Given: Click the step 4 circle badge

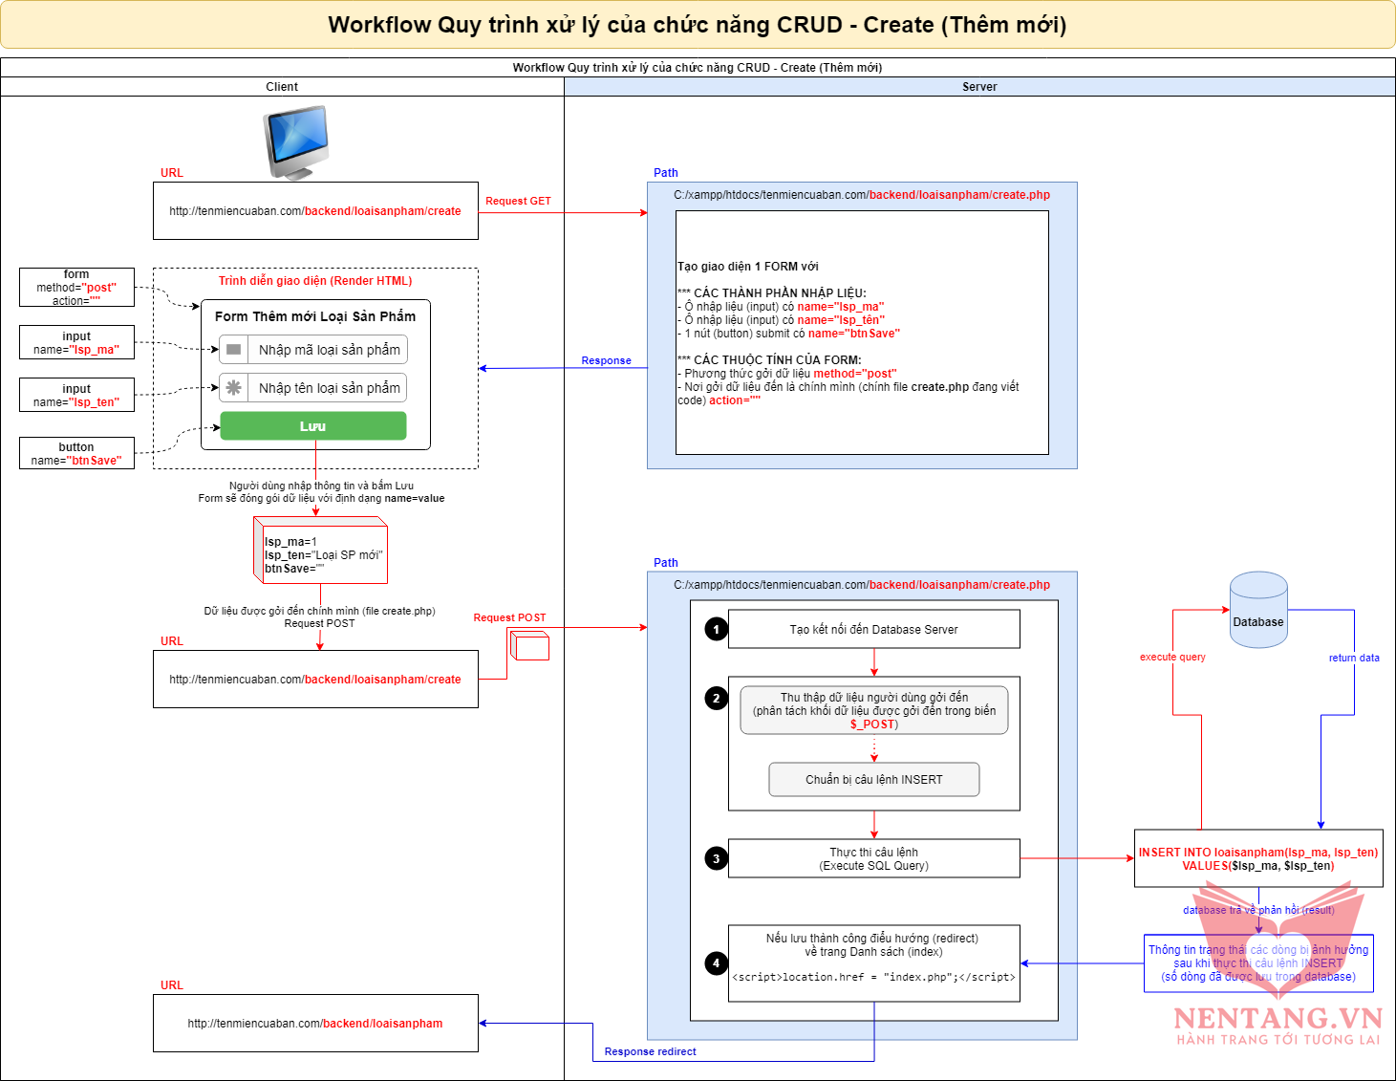Looking at the screenshot, I should pos(716,962).
